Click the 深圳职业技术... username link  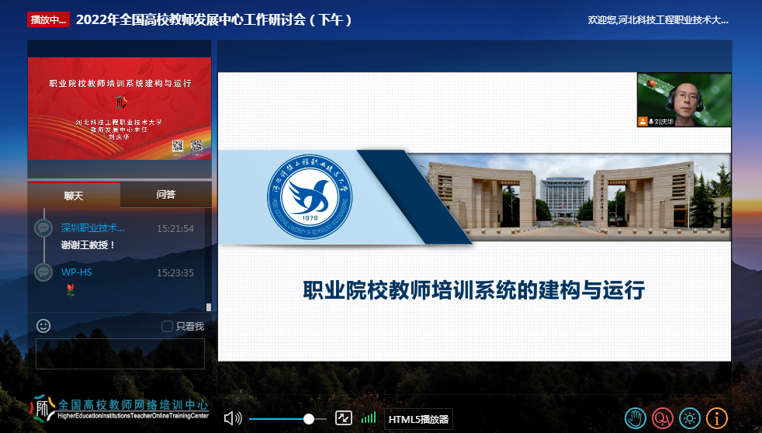[92, 228]
